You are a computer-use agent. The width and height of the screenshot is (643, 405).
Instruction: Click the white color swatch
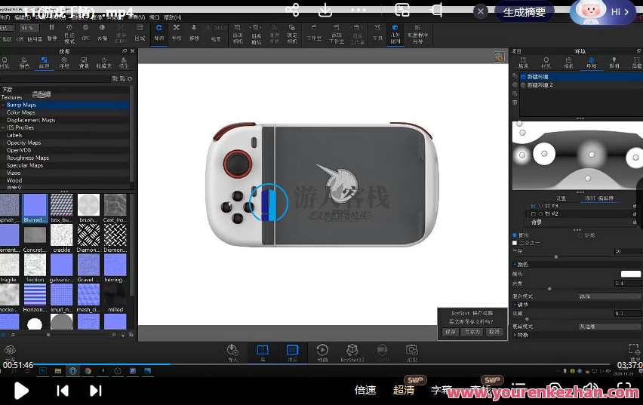(x=630, y=274)
